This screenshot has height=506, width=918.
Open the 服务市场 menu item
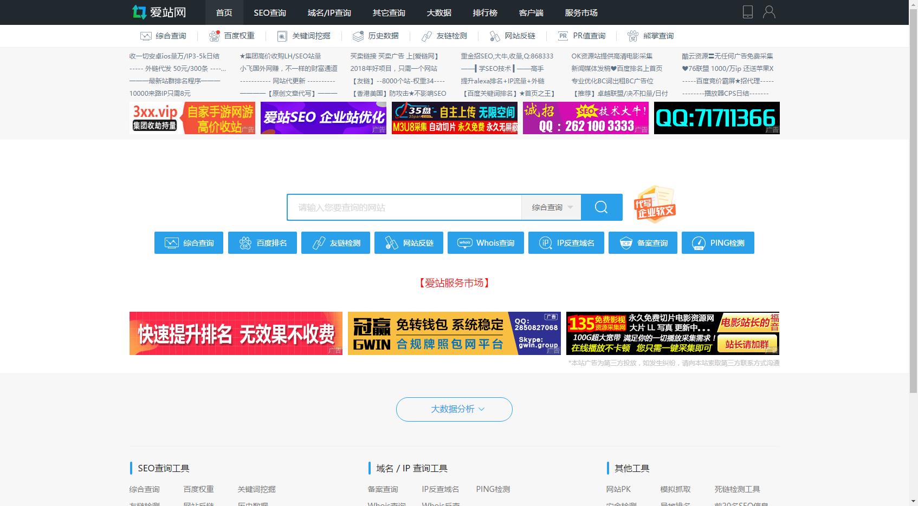(581, 12)
